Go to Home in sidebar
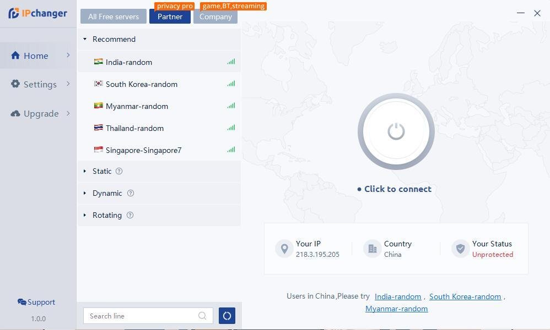This screenshot has height=330, width=550. pyautogui.click(x=38, y=56)
